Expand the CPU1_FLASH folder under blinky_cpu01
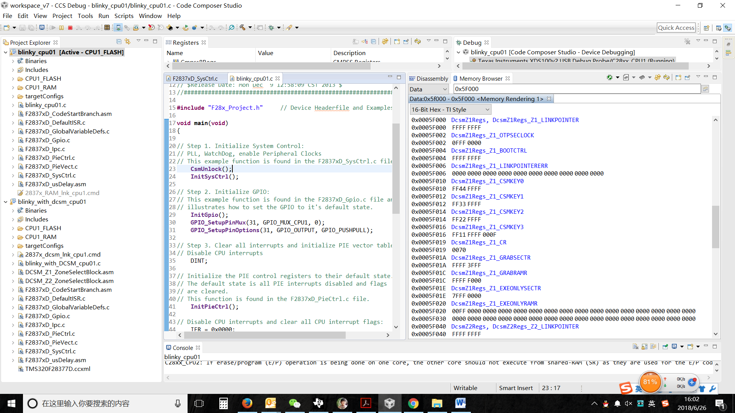 pyautogui.click(x=13, y=79)
